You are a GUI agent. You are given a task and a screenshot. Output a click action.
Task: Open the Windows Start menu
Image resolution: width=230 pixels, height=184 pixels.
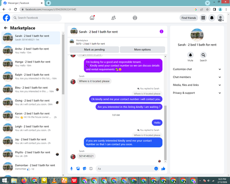(x=4, y=181)
